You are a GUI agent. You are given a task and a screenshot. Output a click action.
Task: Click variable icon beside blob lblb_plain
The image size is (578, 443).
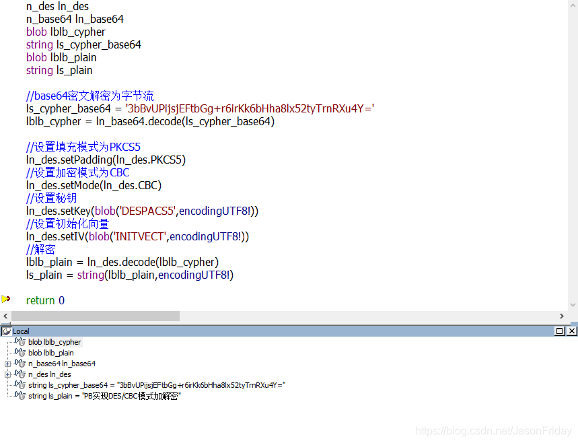20,353
